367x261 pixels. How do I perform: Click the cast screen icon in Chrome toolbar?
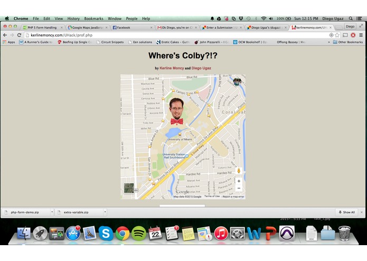(x=345, y=35)
